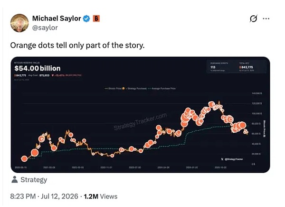This screenshot has width=285, height=207.
Task: Click the person icon beside Strategy
Action: (15, 179)
